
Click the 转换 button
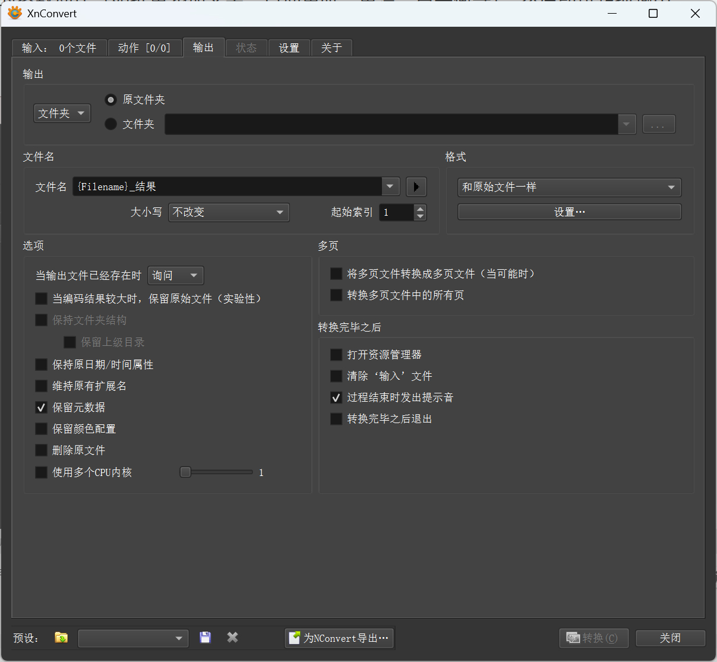pos(594,638)
